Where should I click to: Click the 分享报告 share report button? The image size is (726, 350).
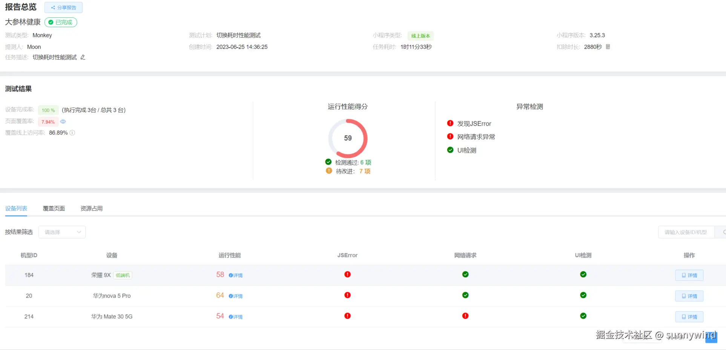coord(63,8)
